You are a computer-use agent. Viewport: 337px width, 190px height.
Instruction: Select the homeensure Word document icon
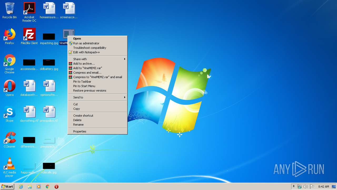[x=49, y=11]
